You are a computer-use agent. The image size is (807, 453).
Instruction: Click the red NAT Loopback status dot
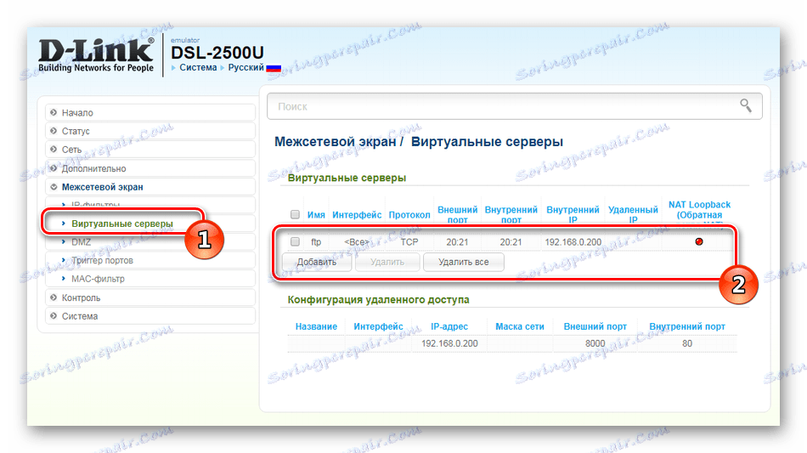[x=699, y=241]
